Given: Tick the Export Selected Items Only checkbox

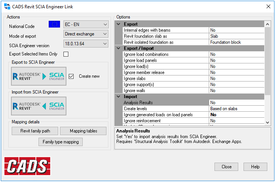Looking at the screenshot, I should coord(66,54).
